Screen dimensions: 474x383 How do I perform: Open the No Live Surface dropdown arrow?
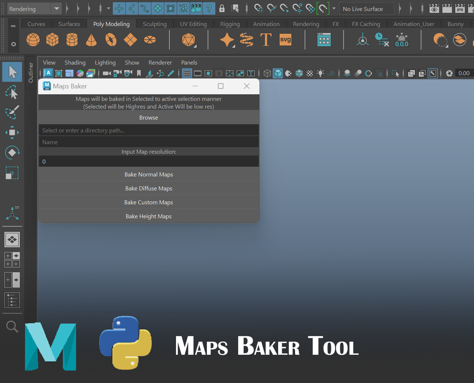[x=334, y=8]
